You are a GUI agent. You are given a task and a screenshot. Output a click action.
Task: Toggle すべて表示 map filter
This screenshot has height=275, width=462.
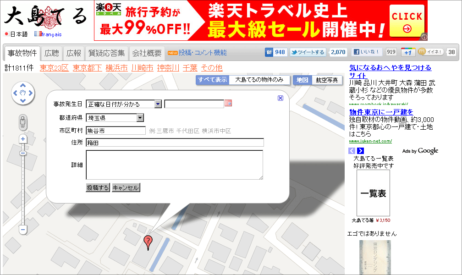click(213, 80)
